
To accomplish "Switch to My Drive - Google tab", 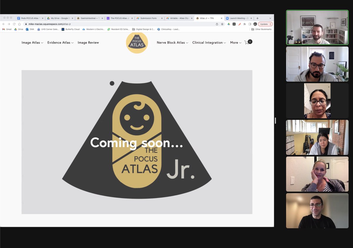I will (60, 18).
